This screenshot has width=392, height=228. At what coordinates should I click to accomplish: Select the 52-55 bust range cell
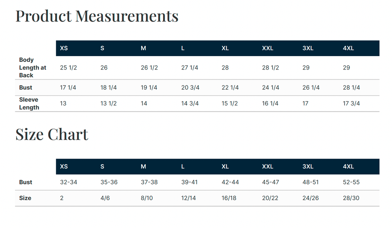(x=351, y=182)
